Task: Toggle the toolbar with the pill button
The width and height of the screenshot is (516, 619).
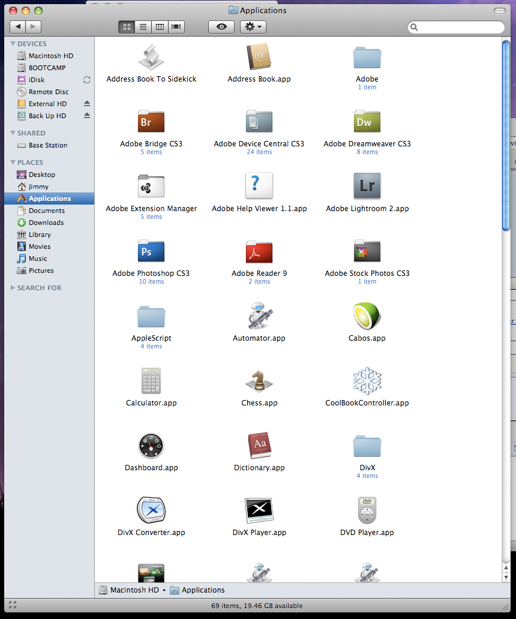Action: coord(499,11)
